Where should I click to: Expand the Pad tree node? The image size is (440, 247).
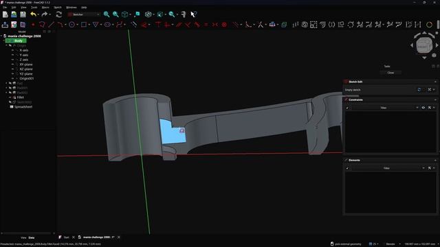6,83
